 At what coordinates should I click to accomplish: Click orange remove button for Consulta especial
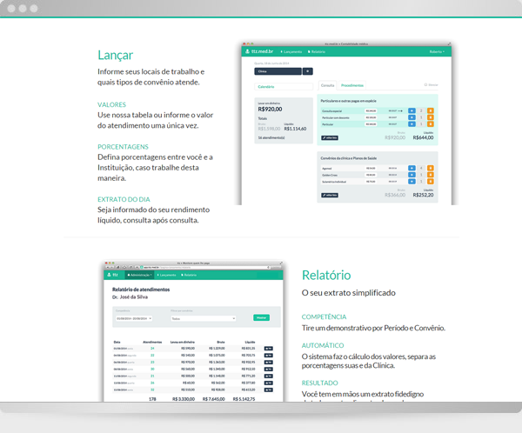(431, 110)
